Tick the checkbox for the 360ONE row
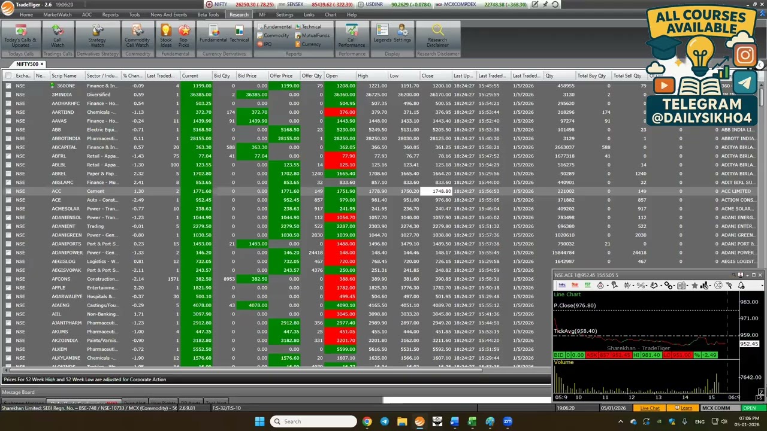Screen dimensions: 767x431 [8, 86]
